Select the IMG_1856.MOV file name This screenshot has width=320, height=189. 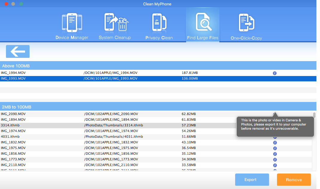(x=13, y=154)
